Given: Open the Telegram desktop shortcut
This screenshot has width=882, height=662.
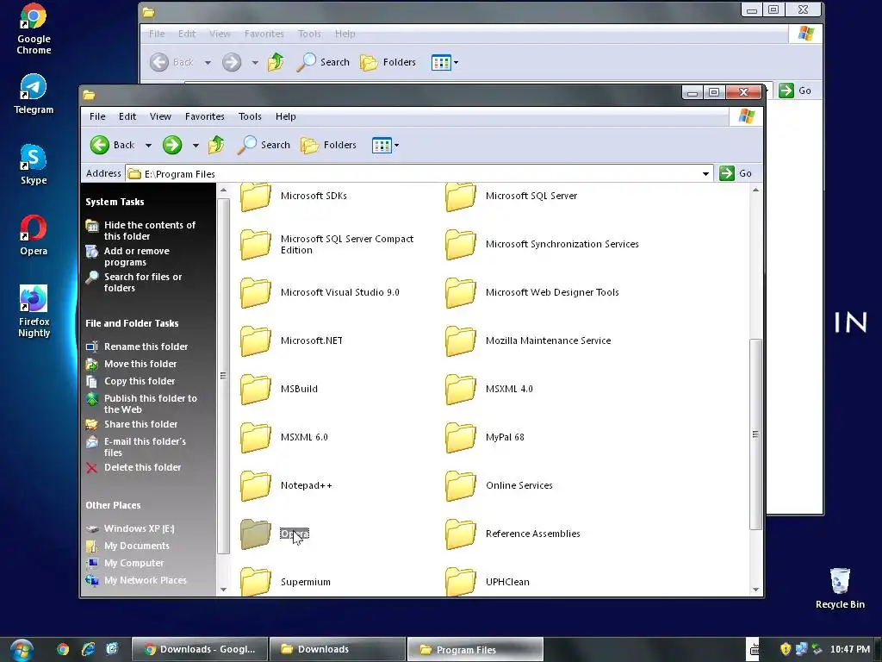Looking at the screenshot, I should (34, 95).
